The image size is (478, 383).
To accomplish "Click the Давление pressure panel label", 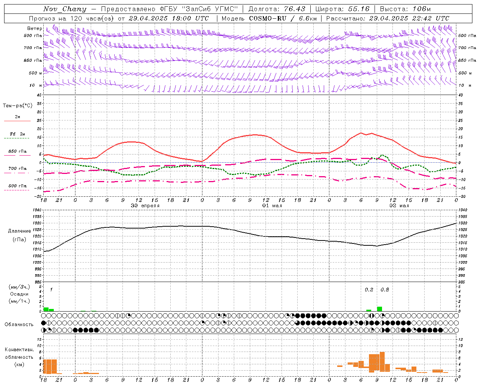I will click(x=19, y=231).
